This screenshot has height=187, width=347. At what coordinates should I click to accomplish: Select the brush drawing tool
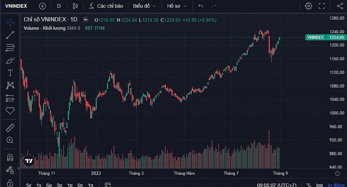coord(10,60)
